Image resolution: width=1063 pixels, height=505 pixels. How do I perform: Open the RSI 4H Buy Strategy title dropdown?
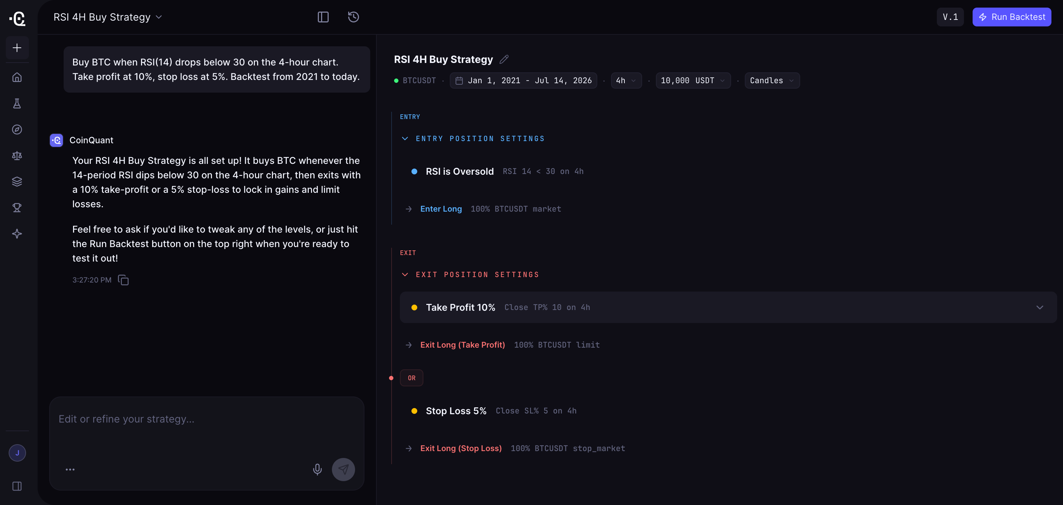[108, 17]
